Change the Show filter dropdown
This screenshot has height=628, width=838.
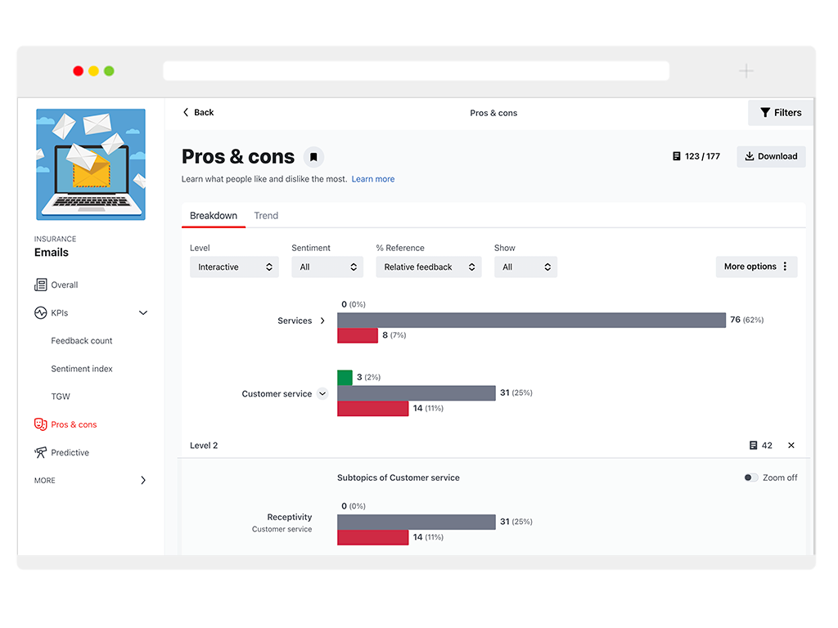click(x=525, y=267)
